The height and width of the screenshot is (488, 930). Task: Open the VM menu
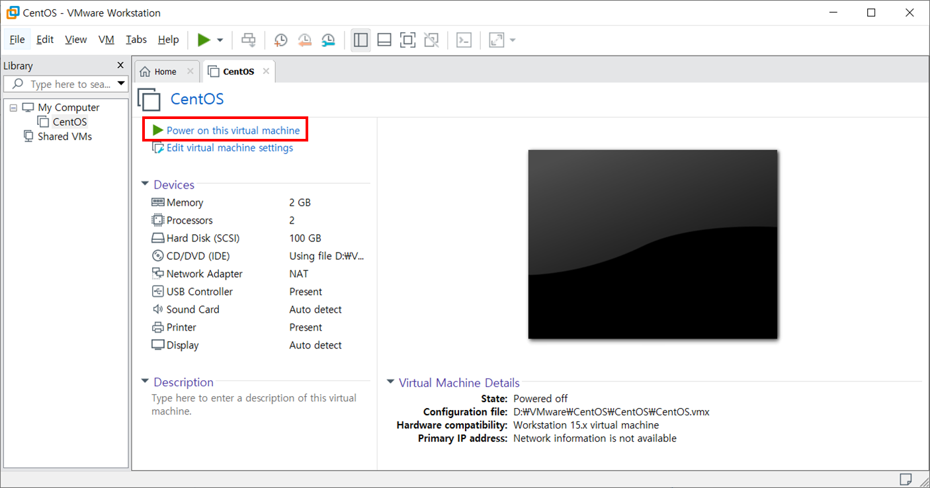[x=106, y=40]
